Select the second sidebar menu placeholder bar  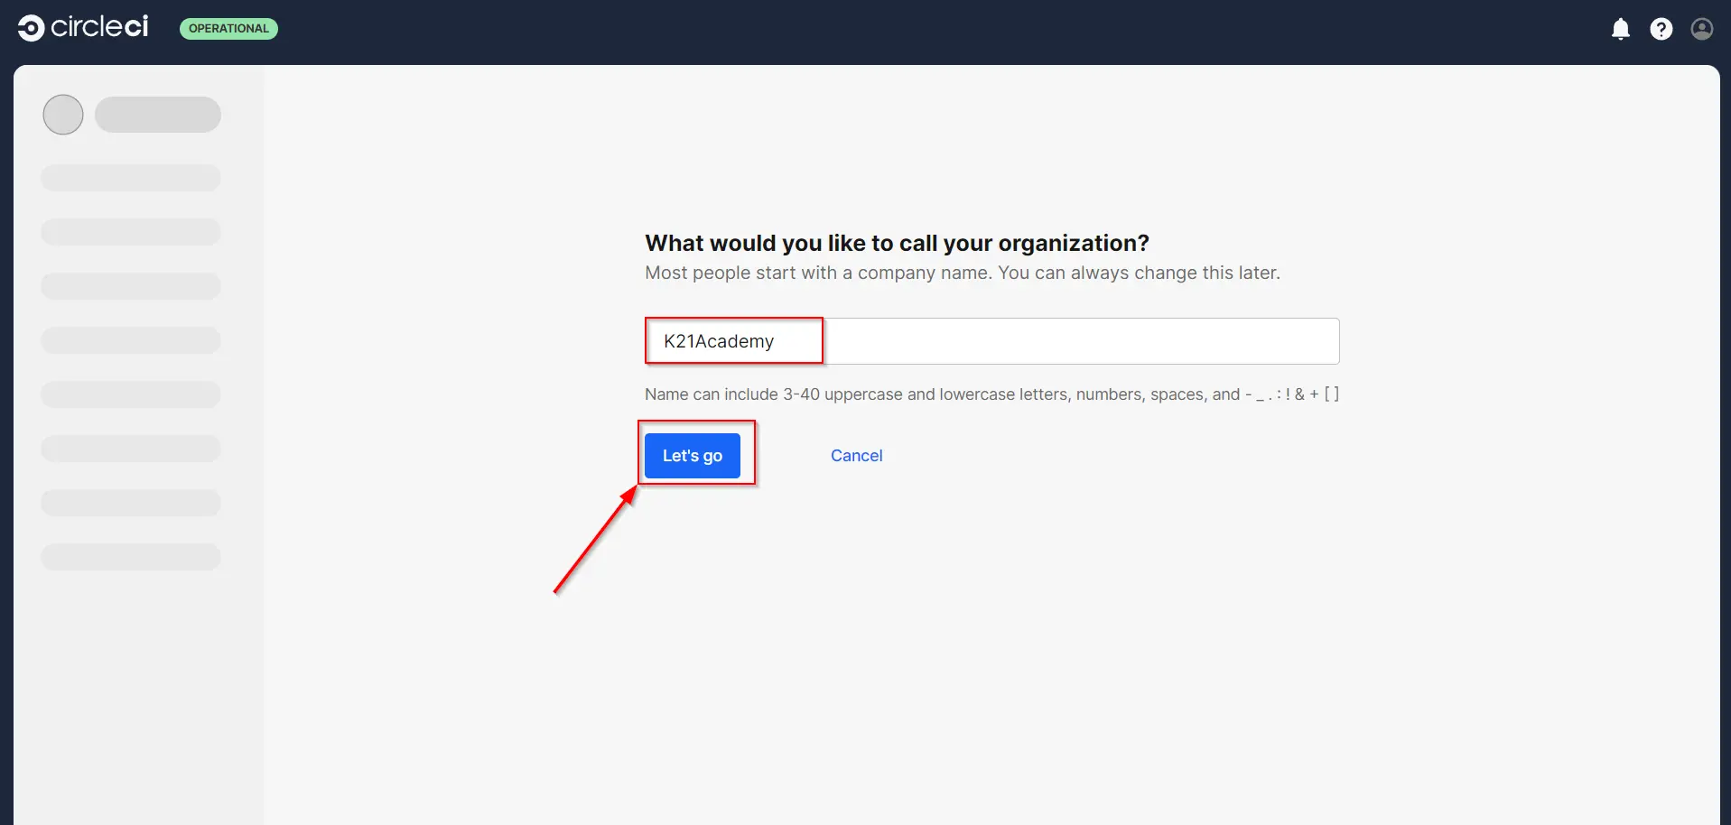(x=131, y=232)
